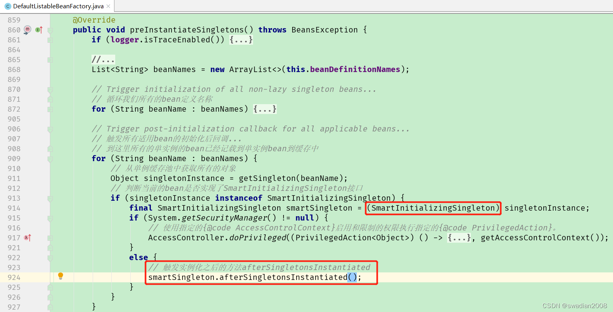Viewport: 613px width, 312px height.
Task: Select the DefaultListableBeanFactory.java tab
Action: (x=55, y=6)
